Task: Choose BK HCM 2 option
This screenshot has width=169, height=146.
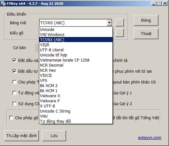Action: click(x=76, y=85)
